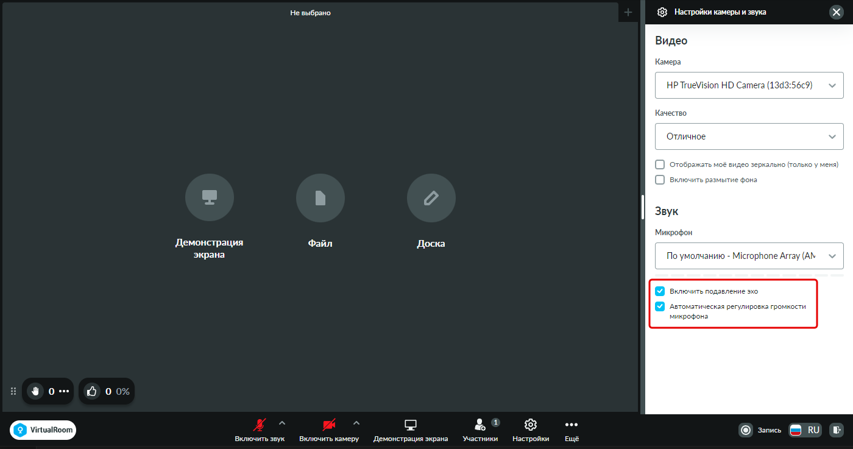Expand the arrow next to "Включить звук"
Viewport: 853px width, 449px height.
coord(281,423)
